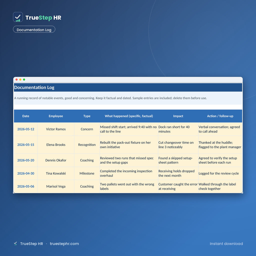
Task: Click the 'Logged for the review cycle' cell
Action: coord(220,173)
